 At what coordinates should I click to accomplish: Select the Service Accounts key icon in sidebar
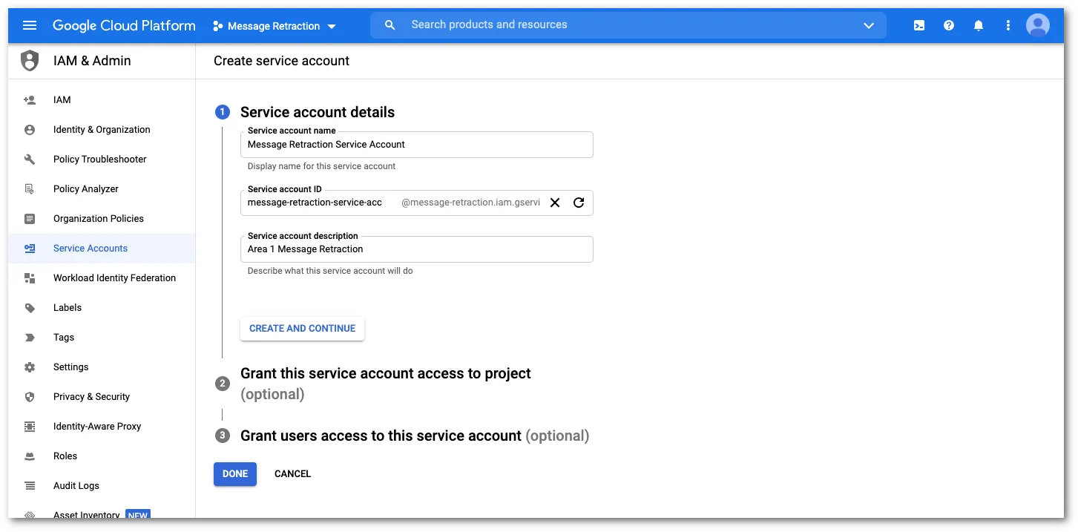(30, 248)
